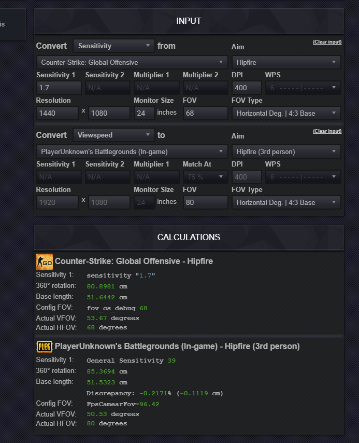
Task: Click the disabled Multiplier 1 field in the from section
Action: pyautogui.click(x=156, y=88)
